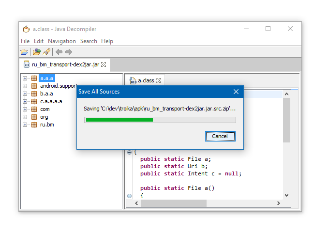
Task: Click the scroll down arrow in code view
Action: tap(286, 195)
